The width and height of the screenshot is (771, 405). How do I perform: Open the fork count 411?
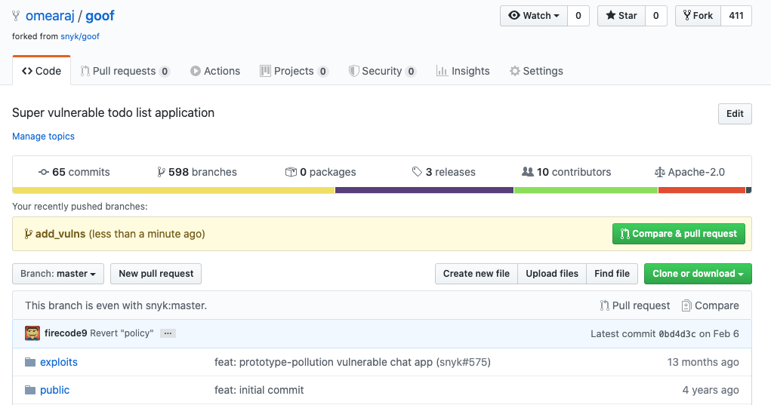tap(736, 16)
